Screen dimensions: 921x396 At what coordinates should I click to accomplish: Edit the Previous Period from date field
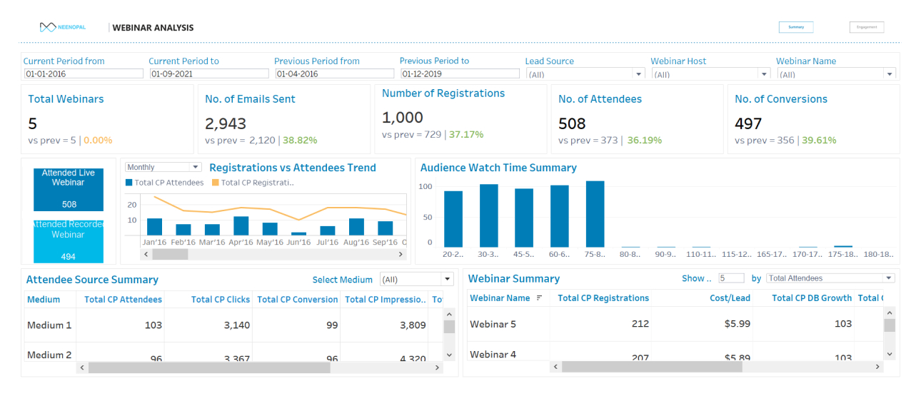335,73
